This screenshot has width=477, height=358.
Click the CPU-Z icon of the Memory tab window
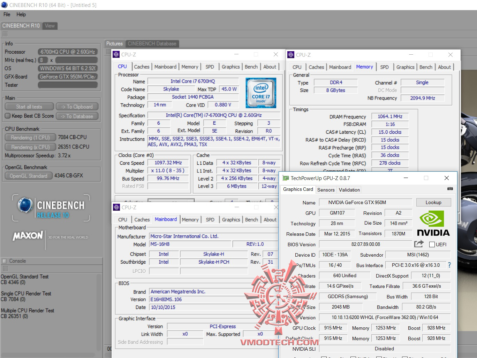coord(291,55)
